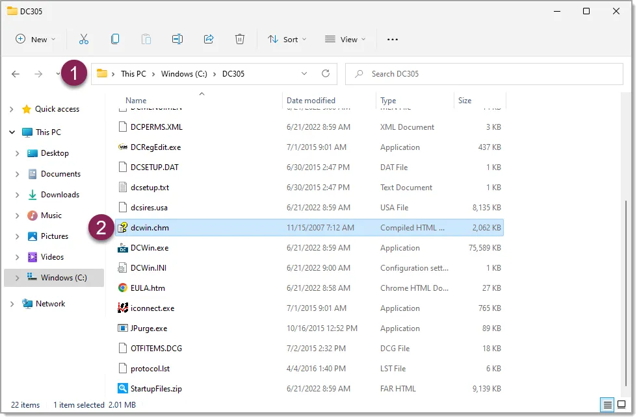Viewport: 639px width, 420px height.
Task: Open the Sort dropdown menu
Action: 287,40
